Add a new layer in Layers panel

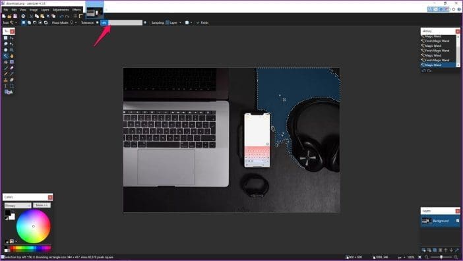click(423, 250)
